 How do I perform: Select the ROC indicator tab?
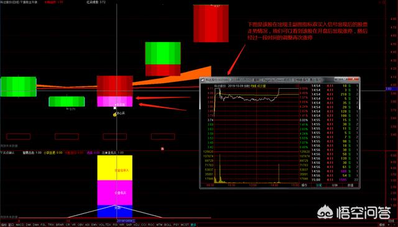coord(150,225)
